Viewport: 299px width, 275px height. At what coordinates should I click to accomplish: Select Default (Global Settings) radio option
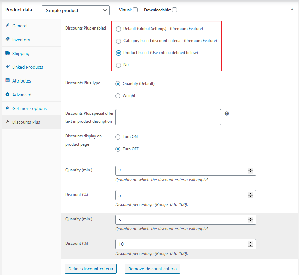(x=119, y=29)
